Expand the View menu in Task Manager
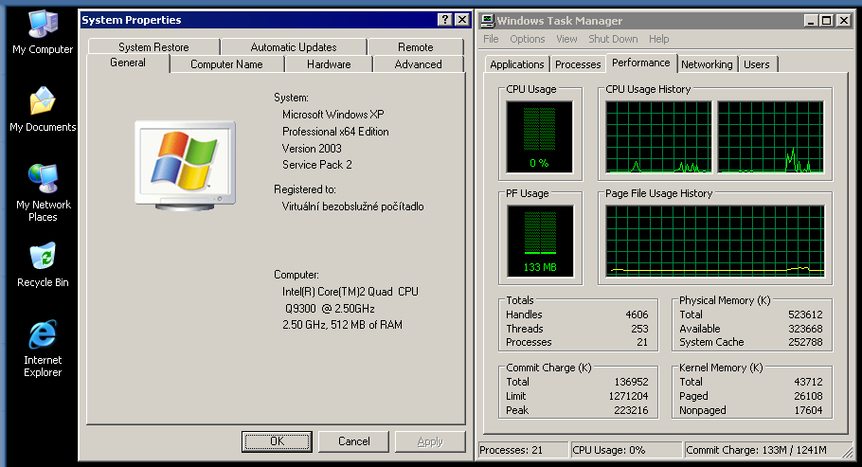 [566, 39]
